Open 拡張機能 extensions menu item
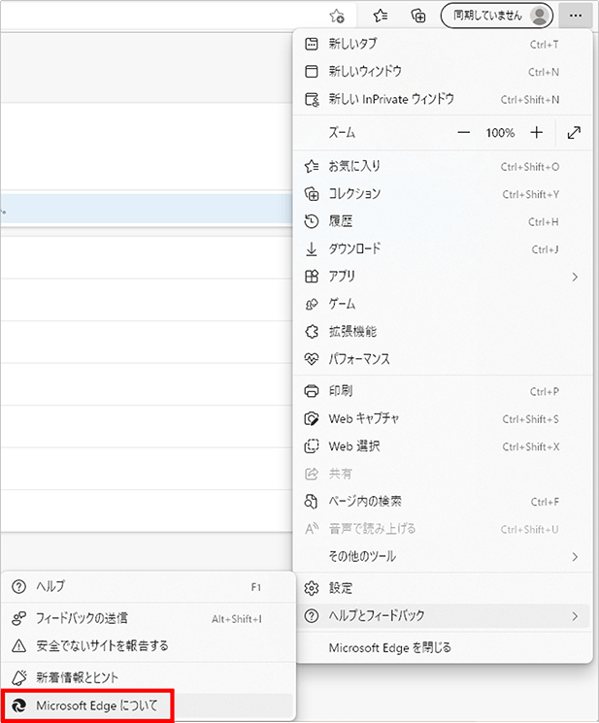 443,331
